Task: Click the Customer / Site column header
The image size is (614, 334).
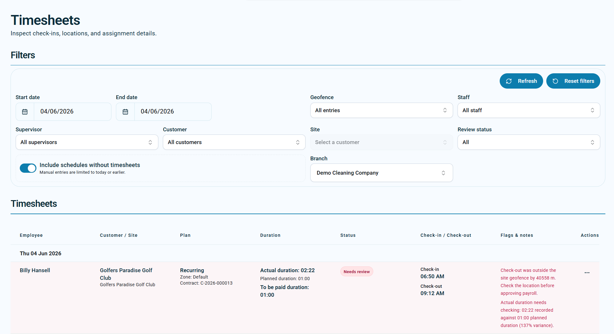Action: pyautogui.click(x=119, y=235)
